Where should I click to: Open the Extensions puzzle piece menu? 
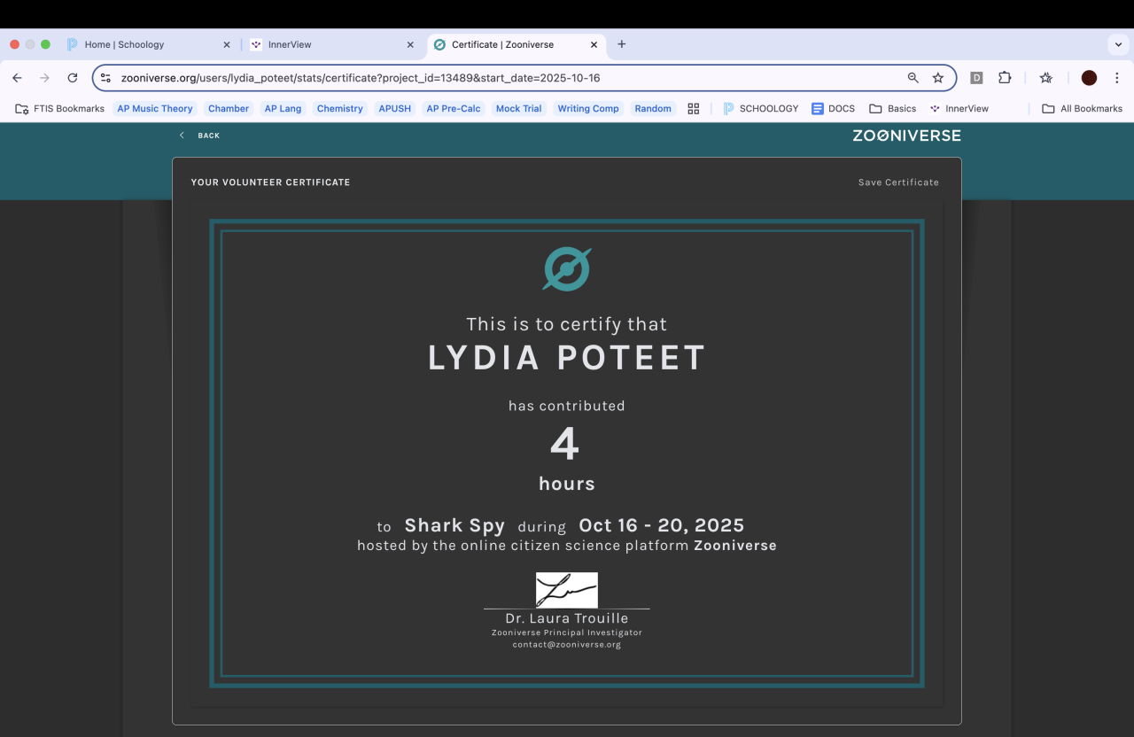click(1005, 78)
